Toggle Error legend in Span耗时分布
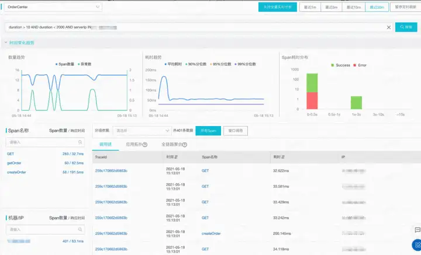The height and width of the screenshot is (255, 421). click(360, 65)
